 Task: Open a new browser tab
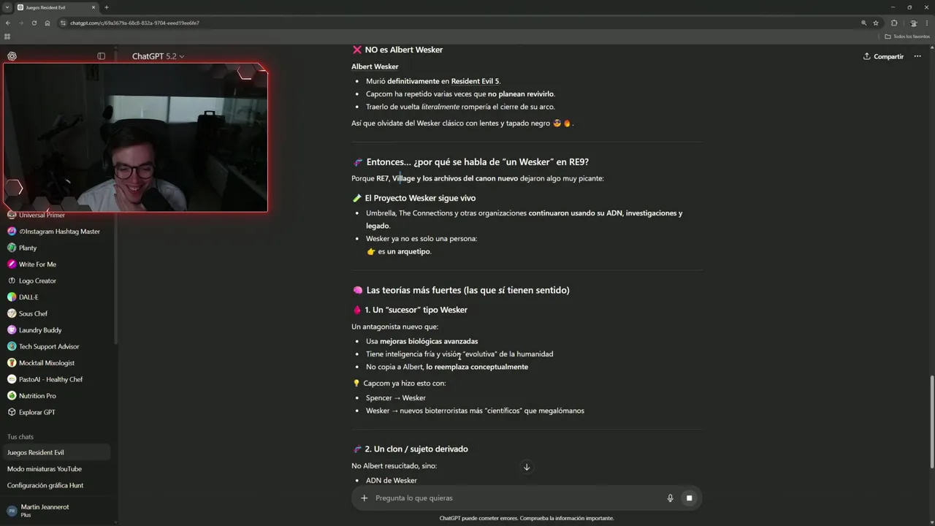click(107, 7)
